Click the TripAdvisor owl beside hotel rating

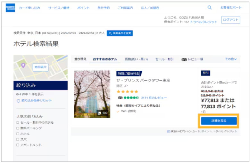pyautogui.click(x=120, y=98)
